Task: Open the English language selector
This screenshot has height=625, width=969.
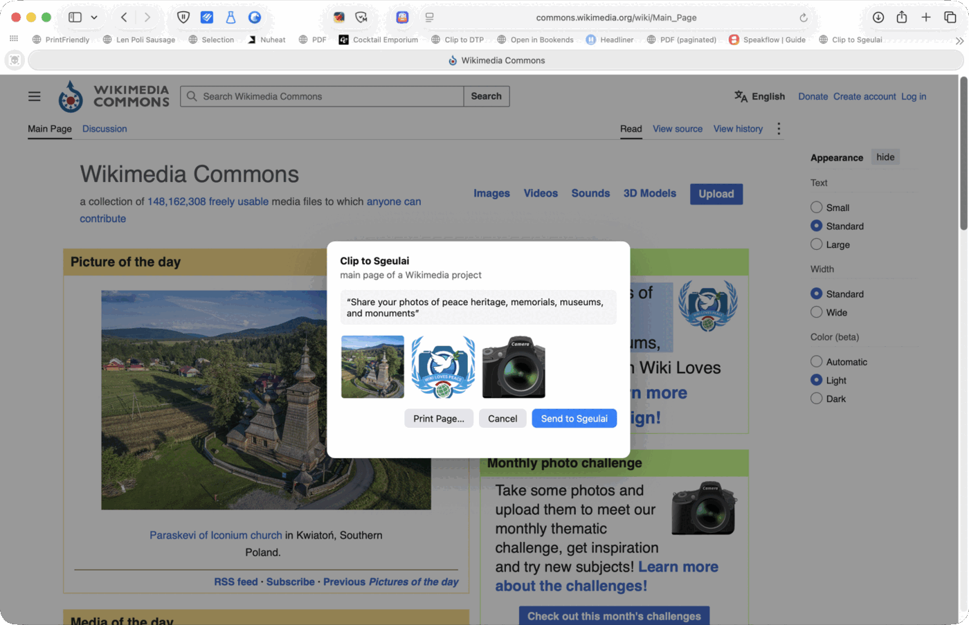Action: pos(760,96)
